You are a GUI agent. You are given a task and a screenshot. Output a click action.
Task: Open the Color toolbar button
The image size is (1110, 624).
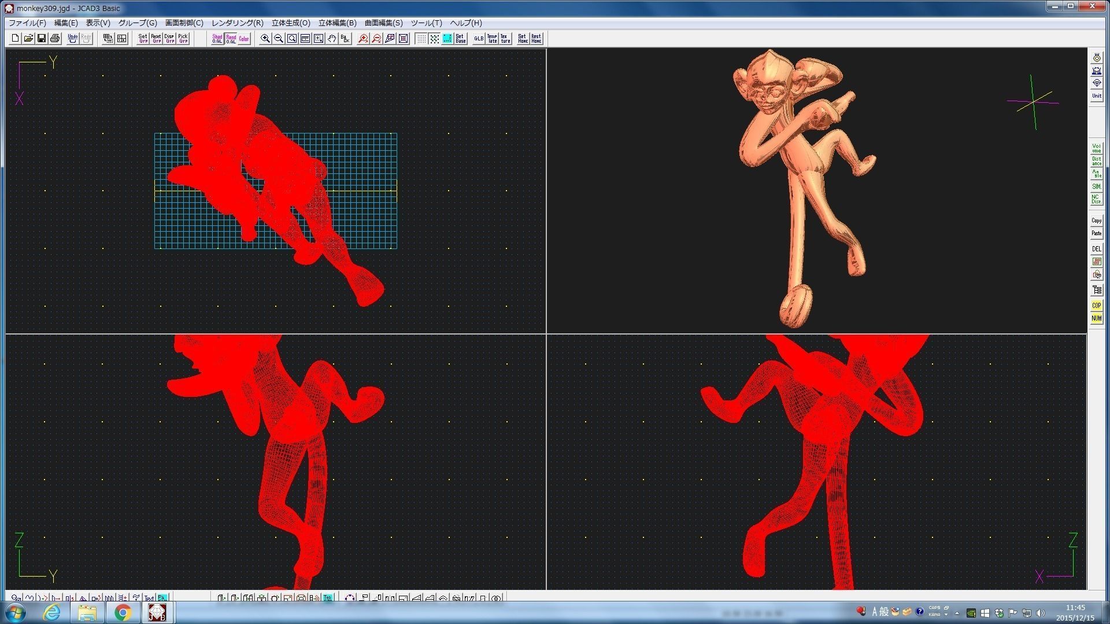[x=244, y=39]
